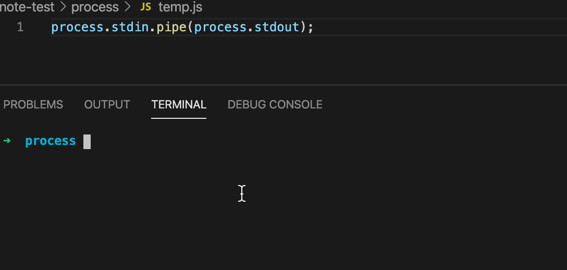Select the TERMINAL panel tab
Image resolution: width=567 pixels, height=270 pixels.
coord(179,104)
